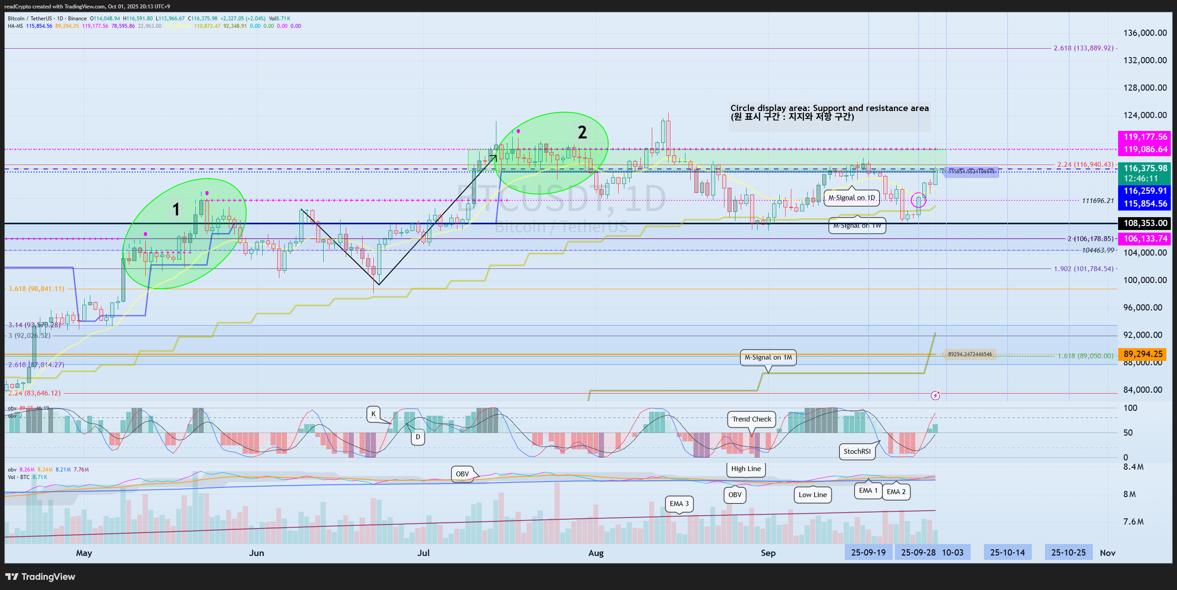Screen dimensions: 1177x590
Task: Click the 'EMA 3' callout label
Action: tap(679, 504)
